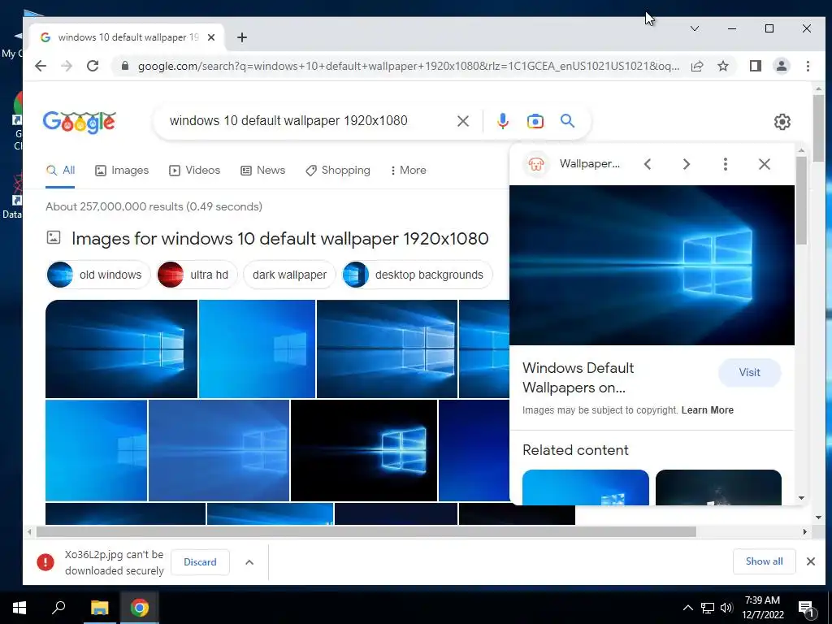Viewport: 832px width, 624px height.
Task: Click the Visit button
Action: point(749,372)
